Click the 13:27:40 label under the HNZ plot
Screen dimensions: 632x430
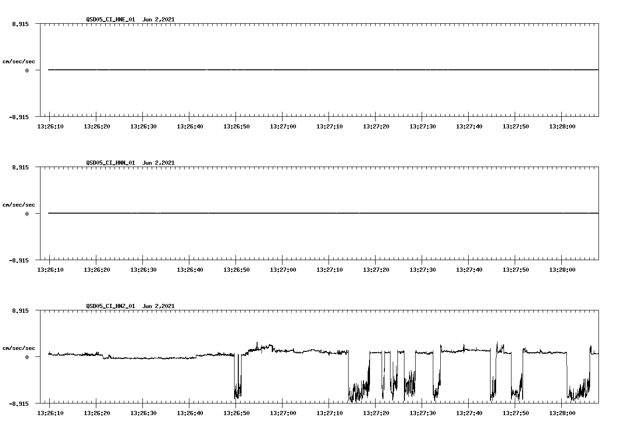pyautogui.click(x=469, y=413)
